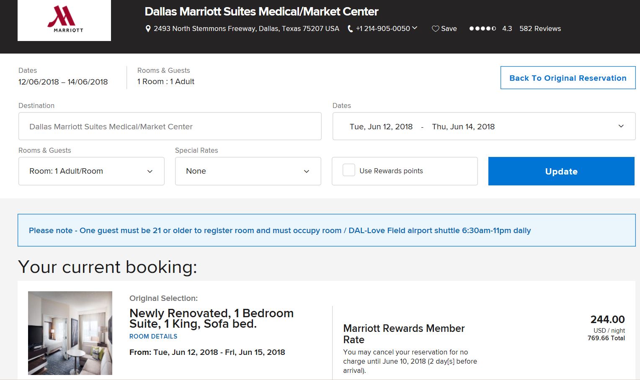This screenshot has height=380, width=640.
Task: Open Special Rates None dropdown
Action: 248,171
